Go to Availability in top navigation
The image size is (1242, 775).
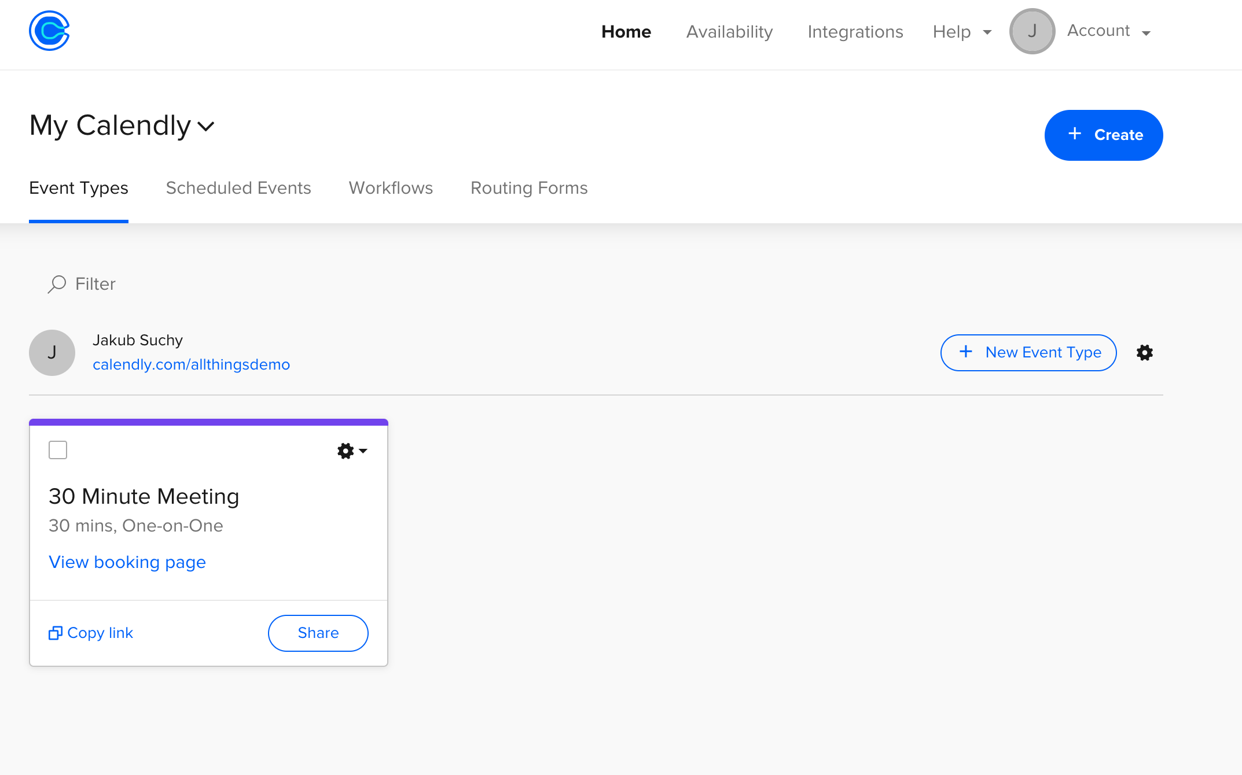729,32
